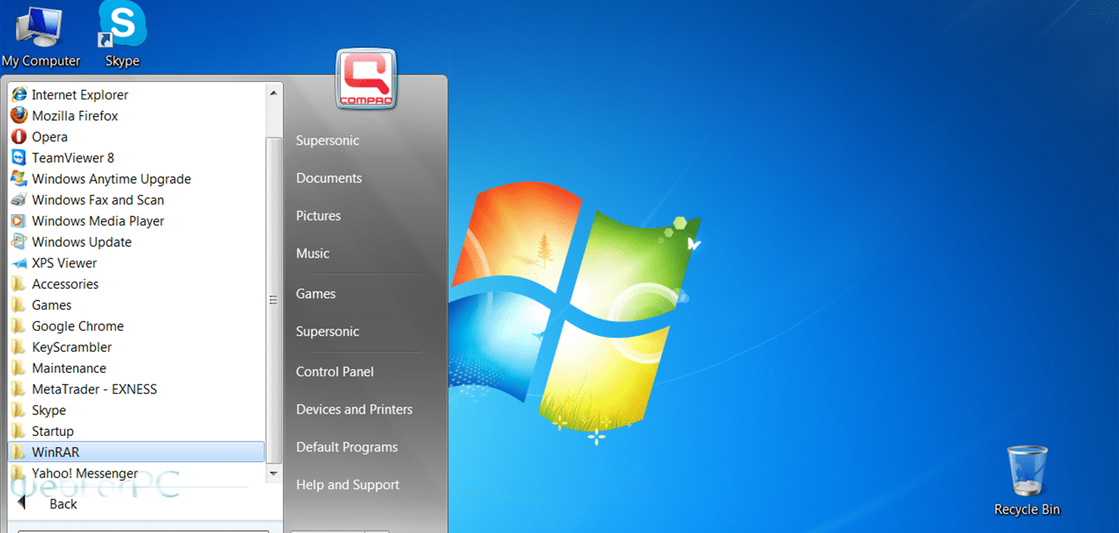Expand the Games folder in the programs list

[41, 305]
